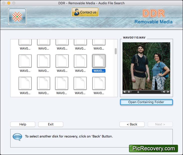Click the WAV00110.WAV preview image
This screenshot has height=155, width=183.
146,66
